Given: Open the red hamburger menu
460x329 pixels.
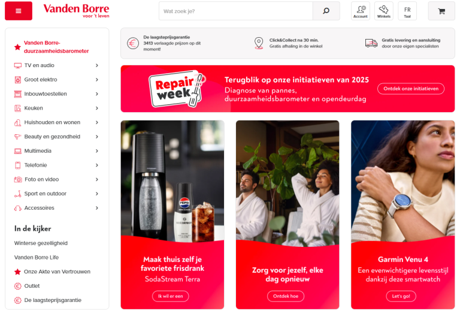Looking at the screenshot, I should [x=18, y=11].
